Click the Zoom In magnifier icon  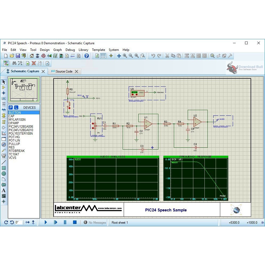125,56
